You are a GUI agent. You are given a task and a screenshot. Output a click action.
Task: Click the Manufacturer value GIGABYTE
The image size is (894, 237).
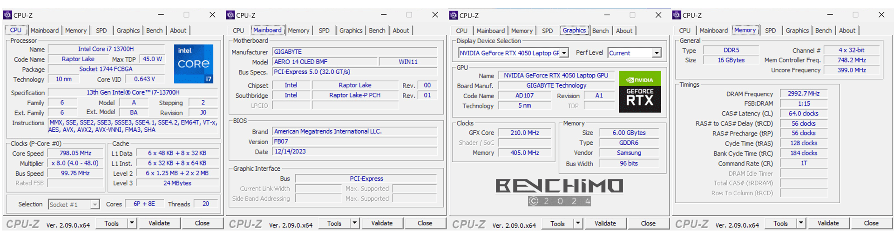[x=355, y=51]
